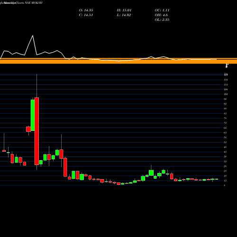This screenshot has width=237, height=237.
Task: Click the high price value H: 15.01
Action: 124,10
